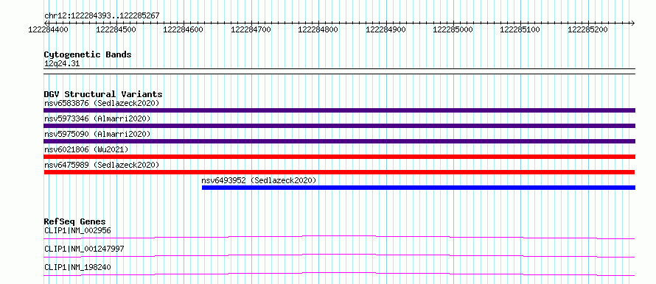Click the right arrowhead of the ruler
Image resolution: width=656 pixels, height=284 pixels.
coord(632,23)
